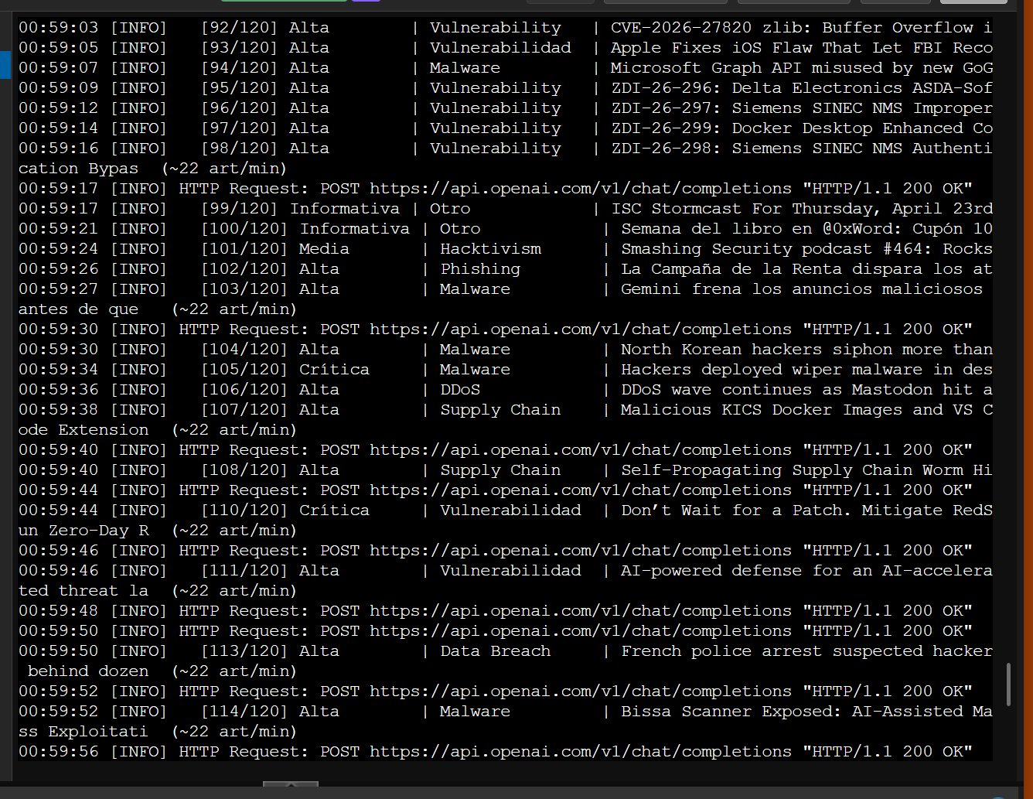Select the North Korean hackers entry
This screenshot has height=799, width=1033.
tap(806, 350)
